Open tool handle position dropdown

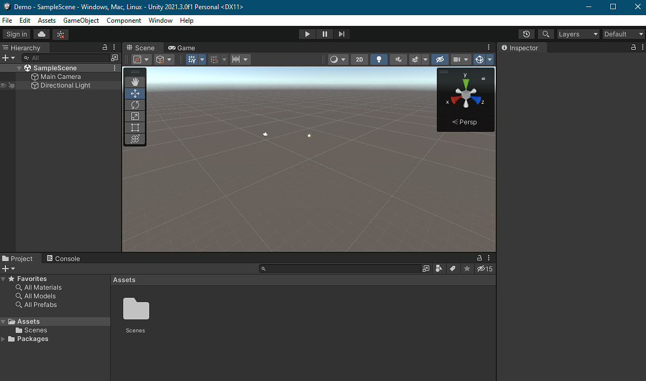point(141,59)
